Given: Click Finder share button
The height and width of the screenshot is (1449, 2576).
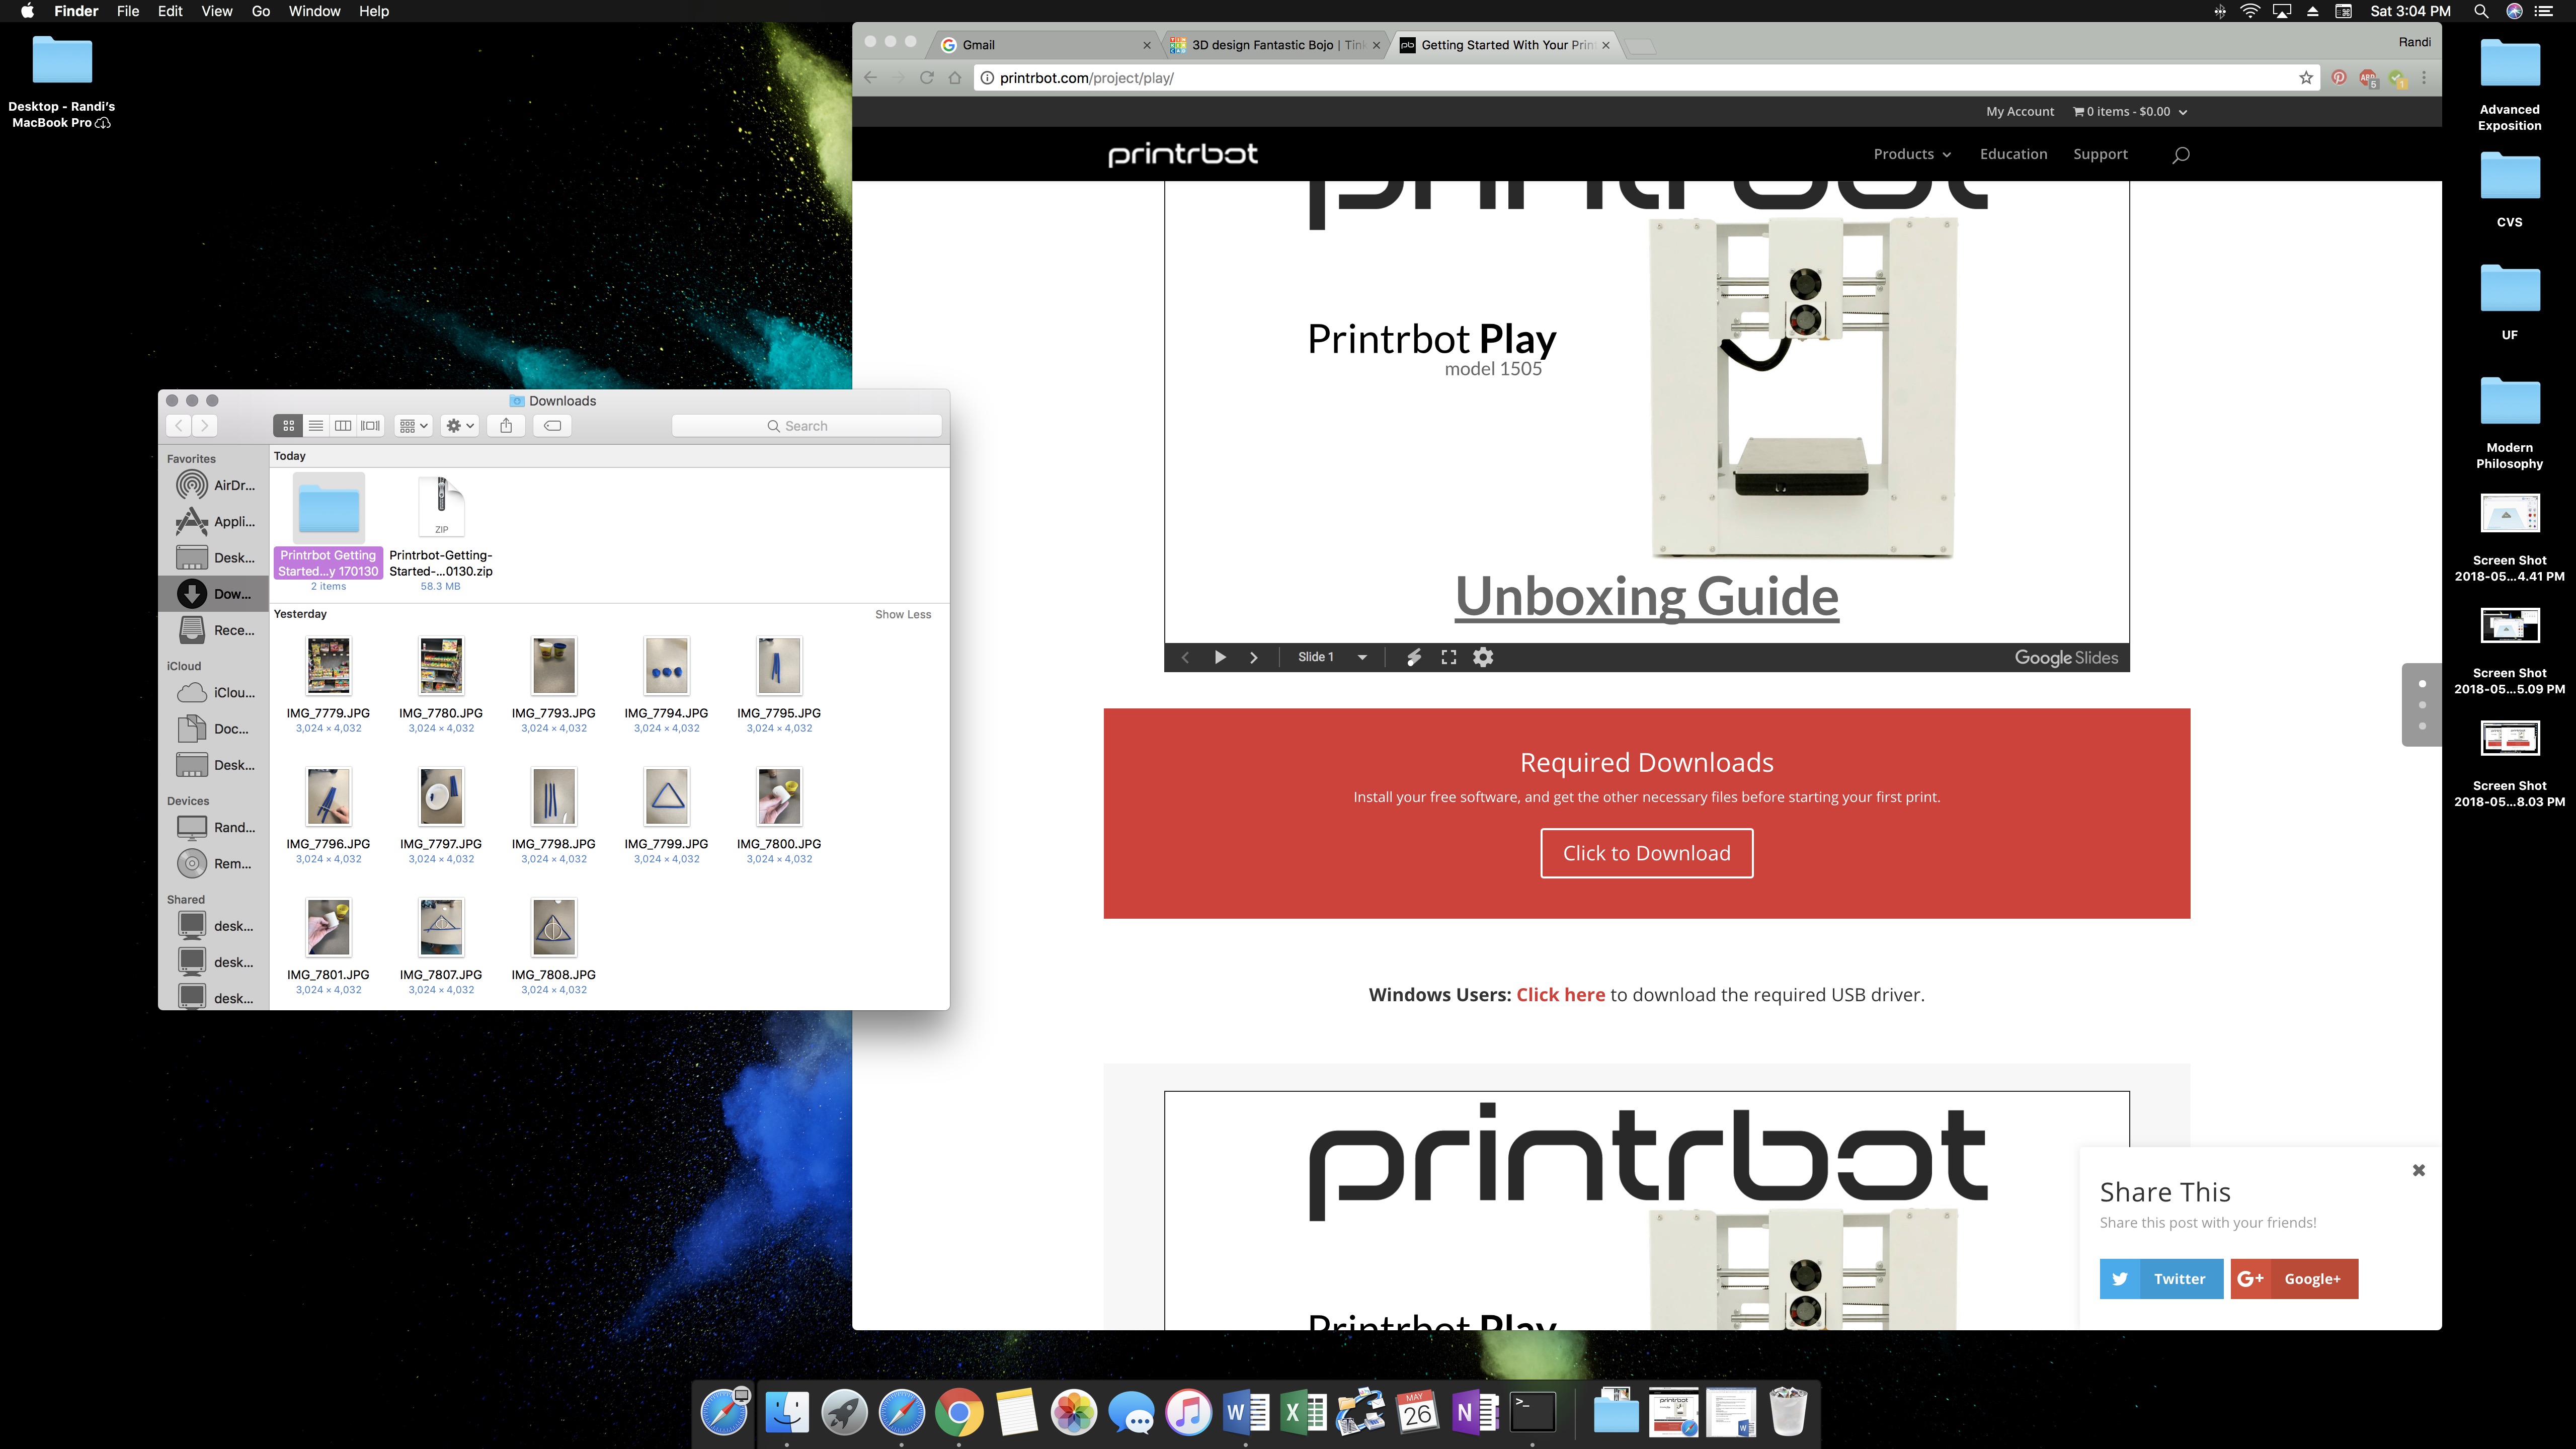Looking at the screenshot, I should (x=506, y=426).
